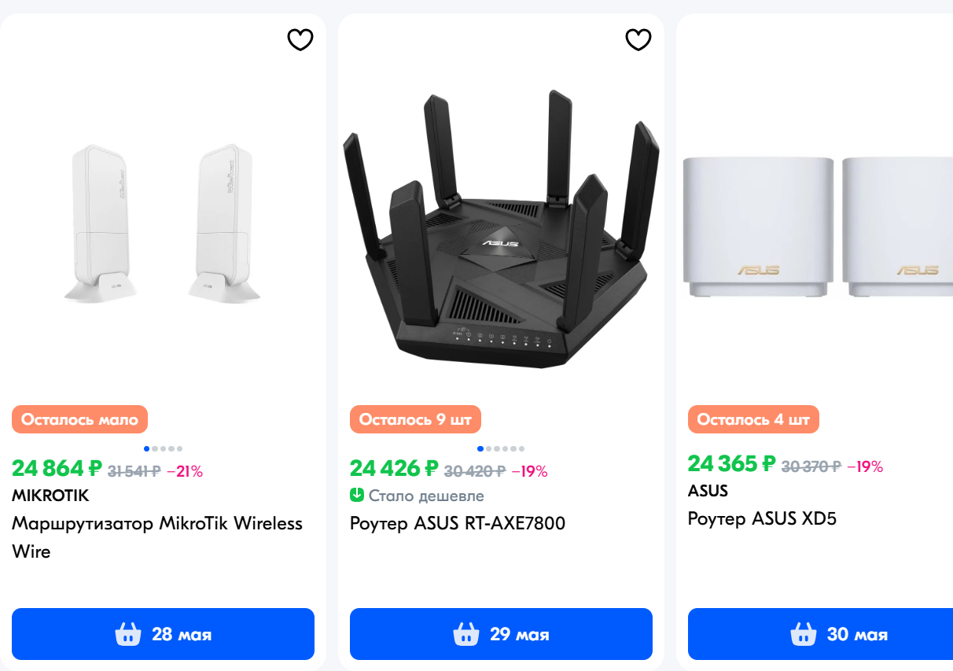The width and height of the screenshot is (953, 671).
Task: View ASUS XD5 mesh router image
Action: (x=818, y=228)
